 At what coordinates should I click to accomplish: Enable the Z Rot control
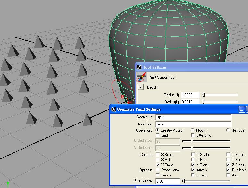pos(228,159)
